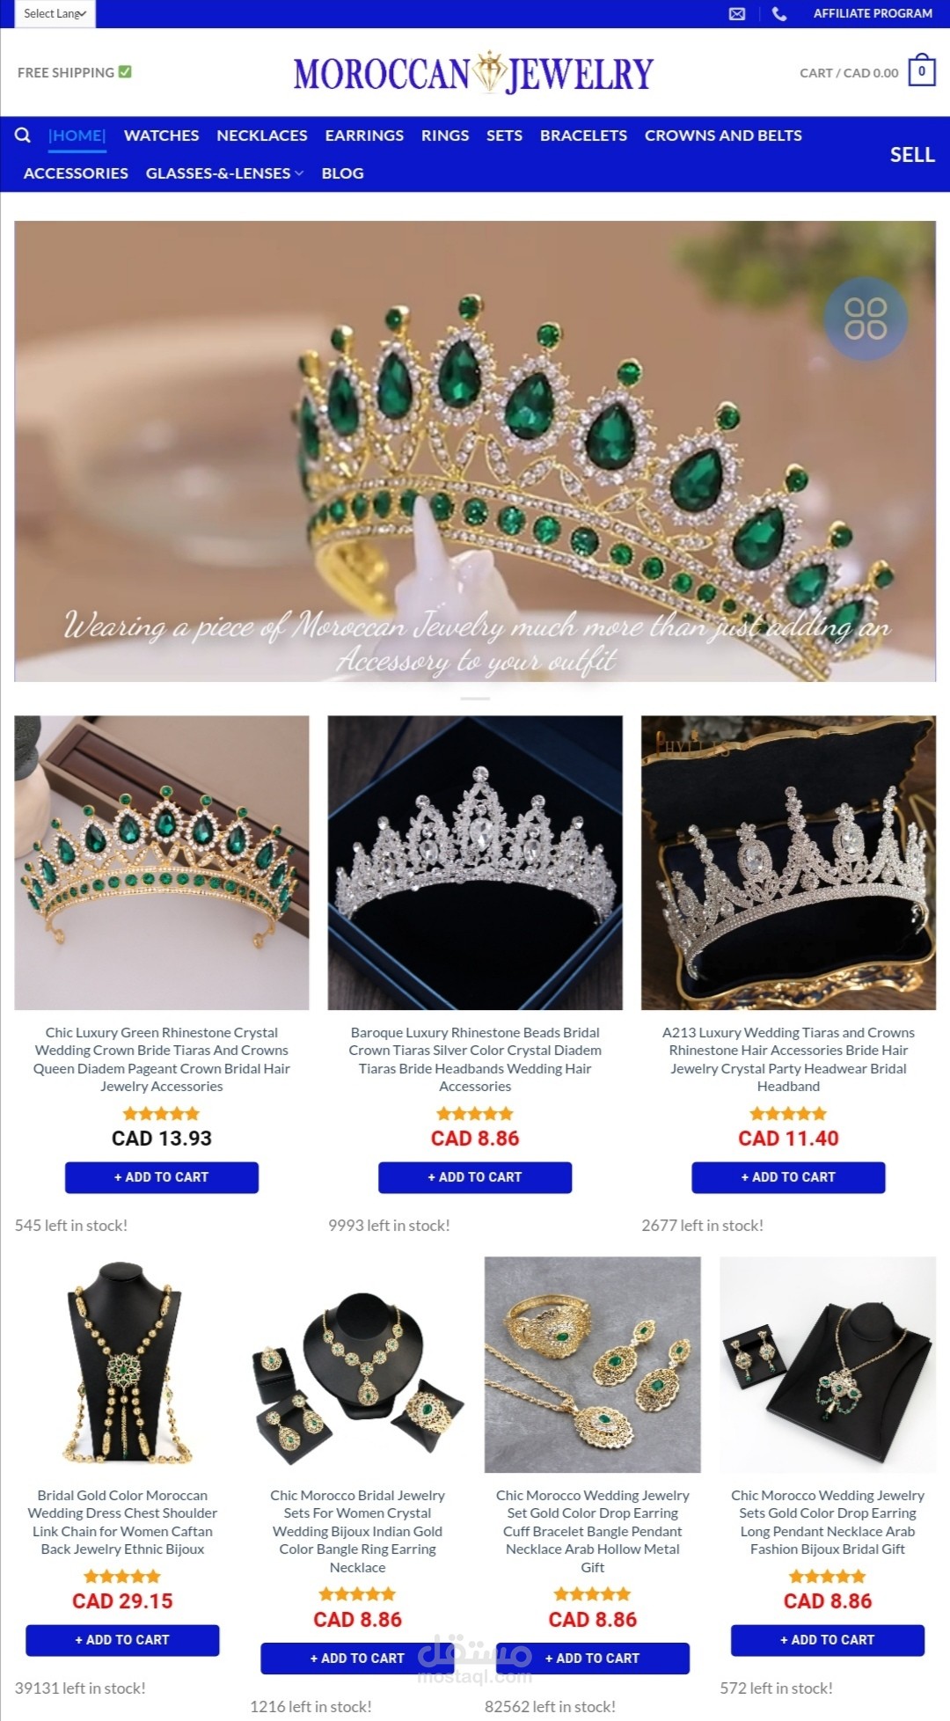Open the Blog menu item
The height and width of the screenshot is (1721, 950).
[x=342, y=173]
